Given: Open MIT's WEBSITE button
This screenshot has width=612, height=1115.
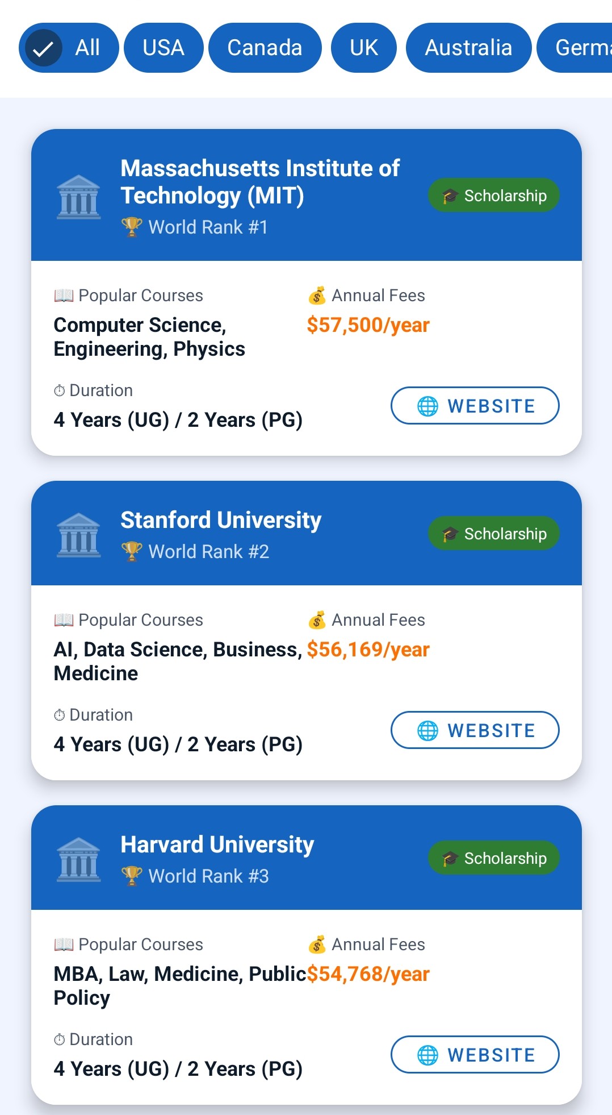Looking at the screenshot, I should [x=475, y=406].
